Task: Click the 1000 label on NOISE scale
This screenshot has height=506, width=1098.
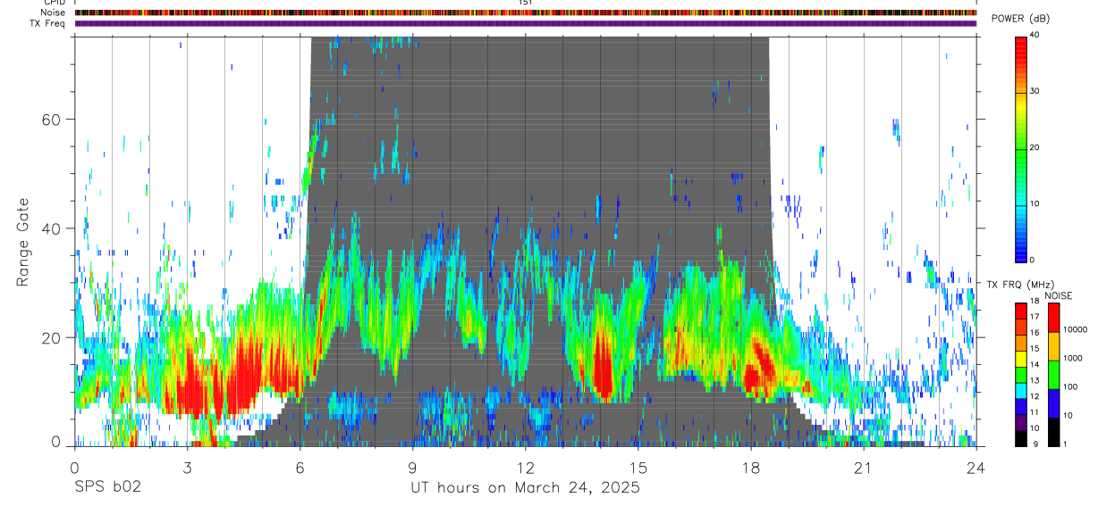Action: (x=1074, y=359)
